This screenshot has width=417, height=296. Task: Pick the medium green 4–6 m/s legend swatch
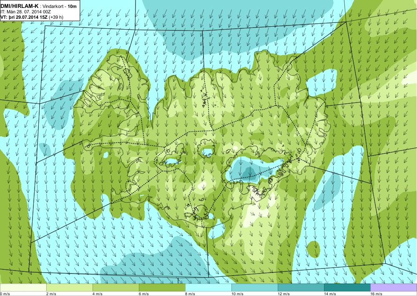click(x=116, y=288)
